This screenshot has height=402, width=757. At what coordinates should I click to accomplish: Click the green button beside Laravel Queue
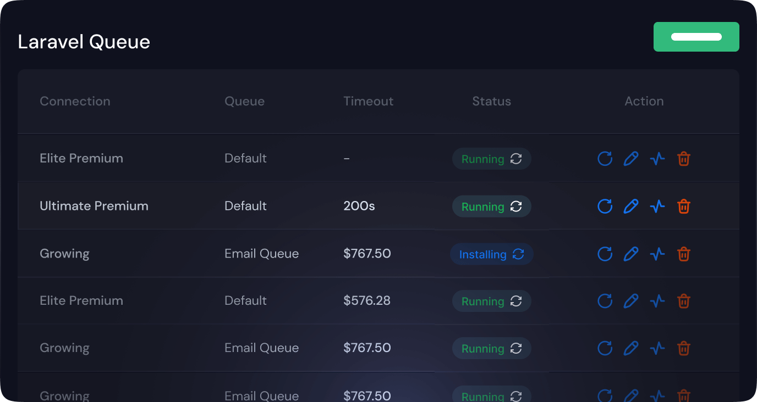[696, 37]
